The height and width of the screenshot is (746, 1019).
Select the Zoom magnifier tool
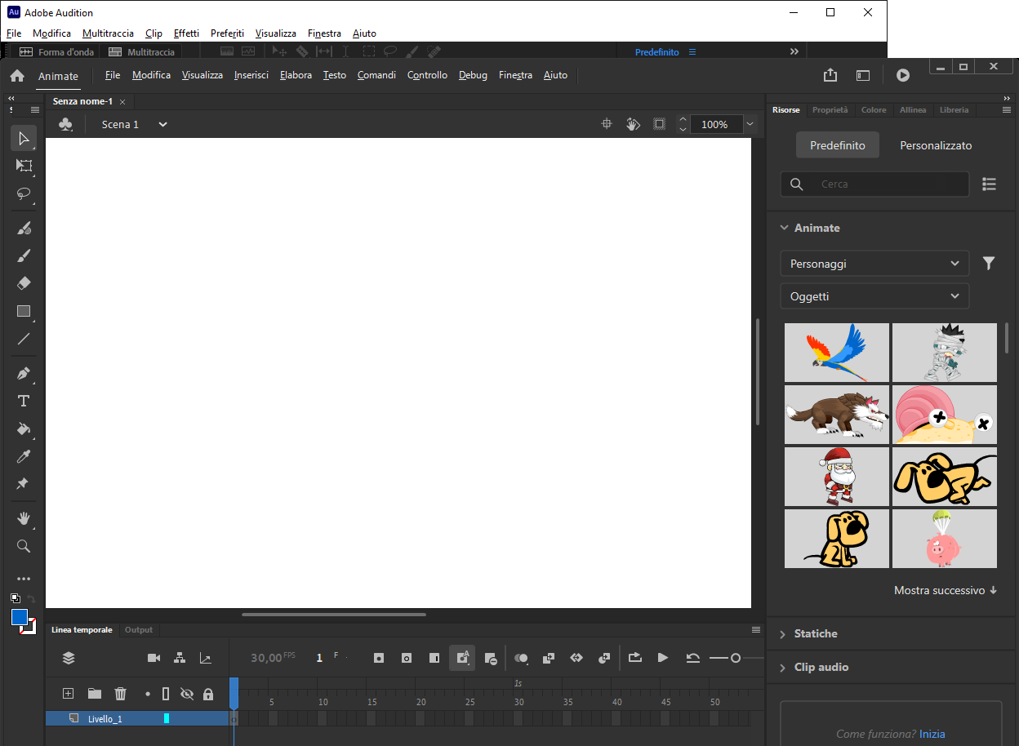point(24,546)
